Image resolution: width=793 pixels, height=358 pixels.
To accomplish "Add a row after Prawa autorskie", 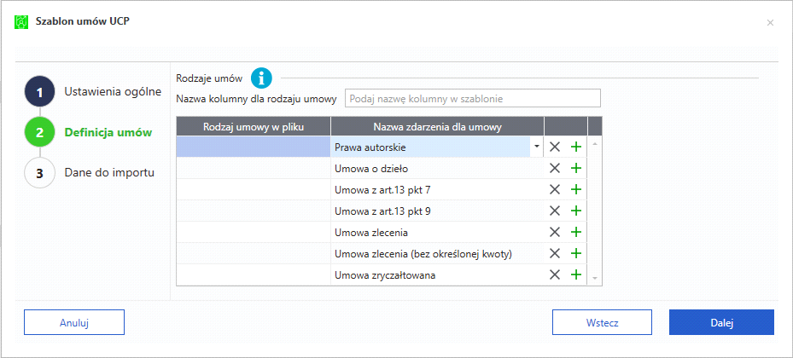I will [576, 147].
